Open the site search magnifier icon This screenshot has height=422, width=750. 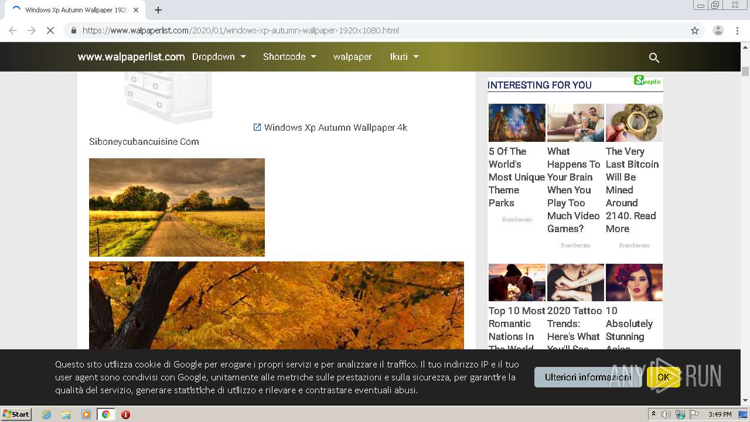click(654, 57)
